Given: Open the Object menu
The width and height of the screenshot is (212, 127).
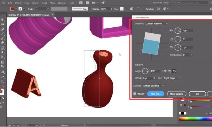Looking at the screenshot, I should (x=18, y=3).
